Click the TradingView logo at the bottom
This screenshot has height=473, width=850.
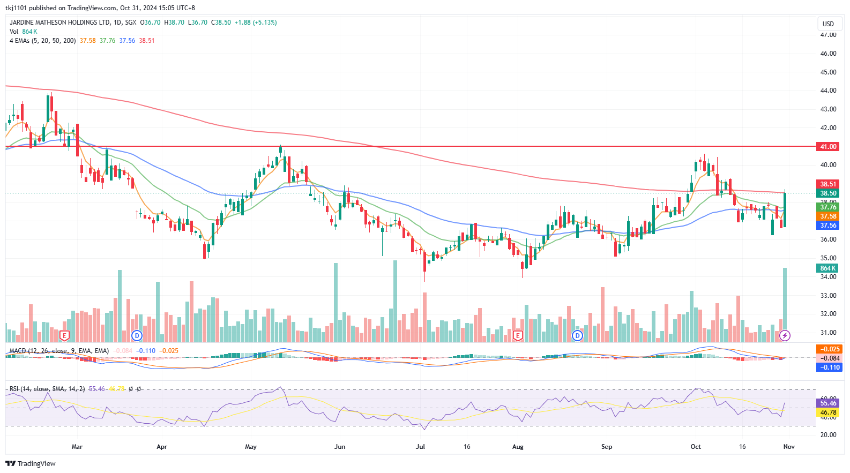31,463
